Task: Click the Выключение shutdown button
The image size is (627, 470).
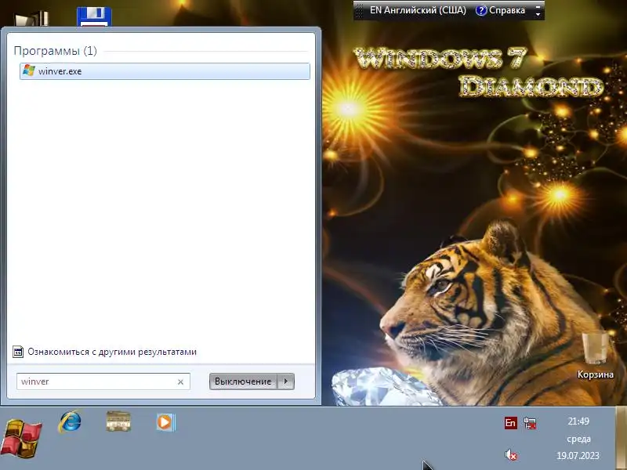Action: point(243,381)
